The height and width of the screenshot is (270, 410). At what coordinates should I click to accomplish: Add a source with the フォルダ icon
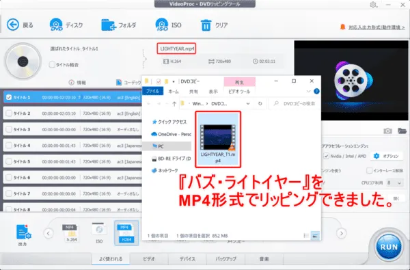109,25
